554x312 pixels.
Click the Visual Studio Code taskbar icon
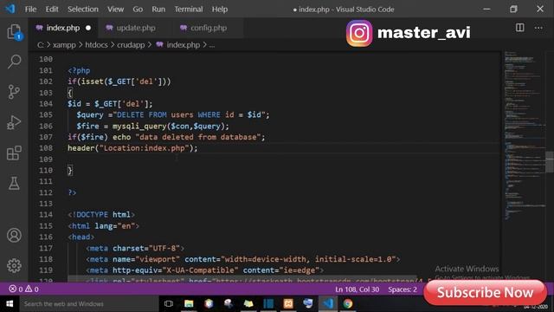328,303
